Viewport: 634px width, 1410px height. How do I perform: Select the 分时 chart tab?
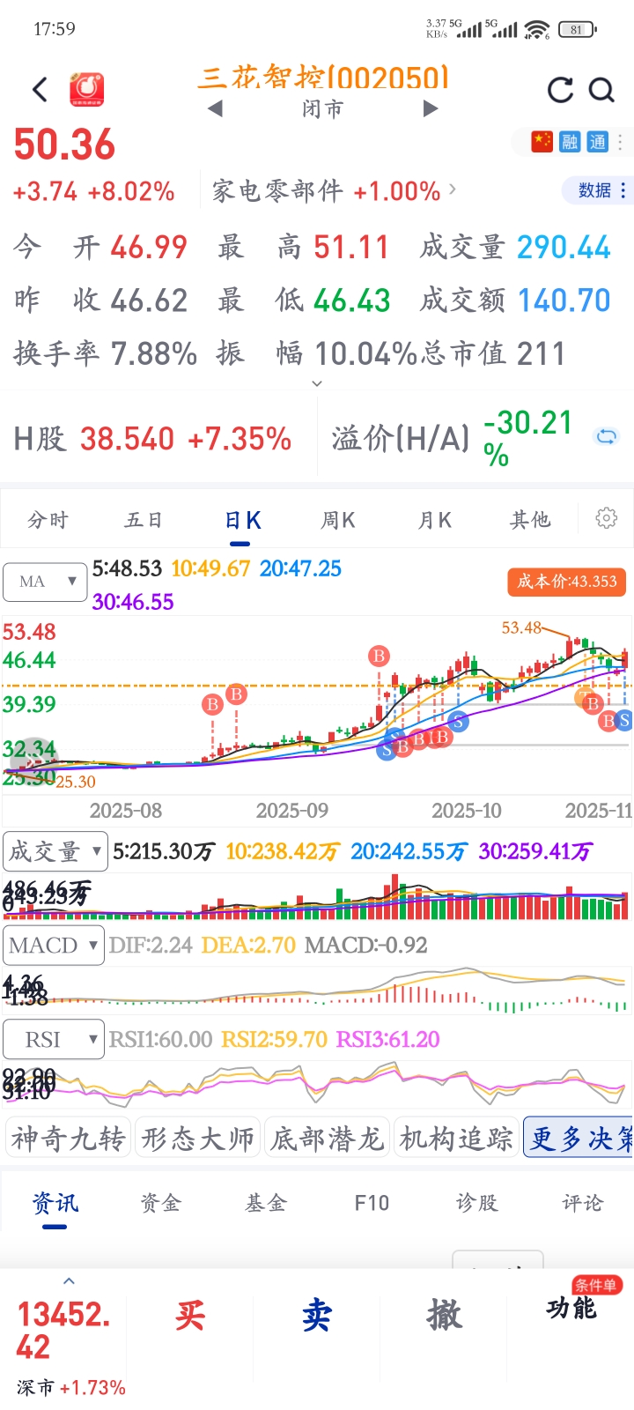[48, 520]
